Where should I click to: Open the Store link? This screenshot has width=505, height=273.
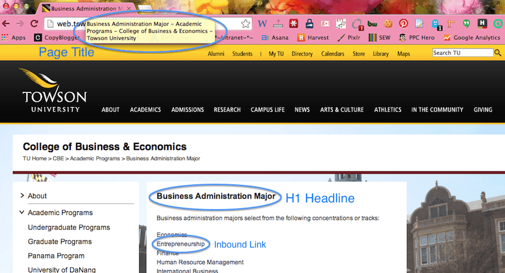pyautogui.click(x=359, y=53)
